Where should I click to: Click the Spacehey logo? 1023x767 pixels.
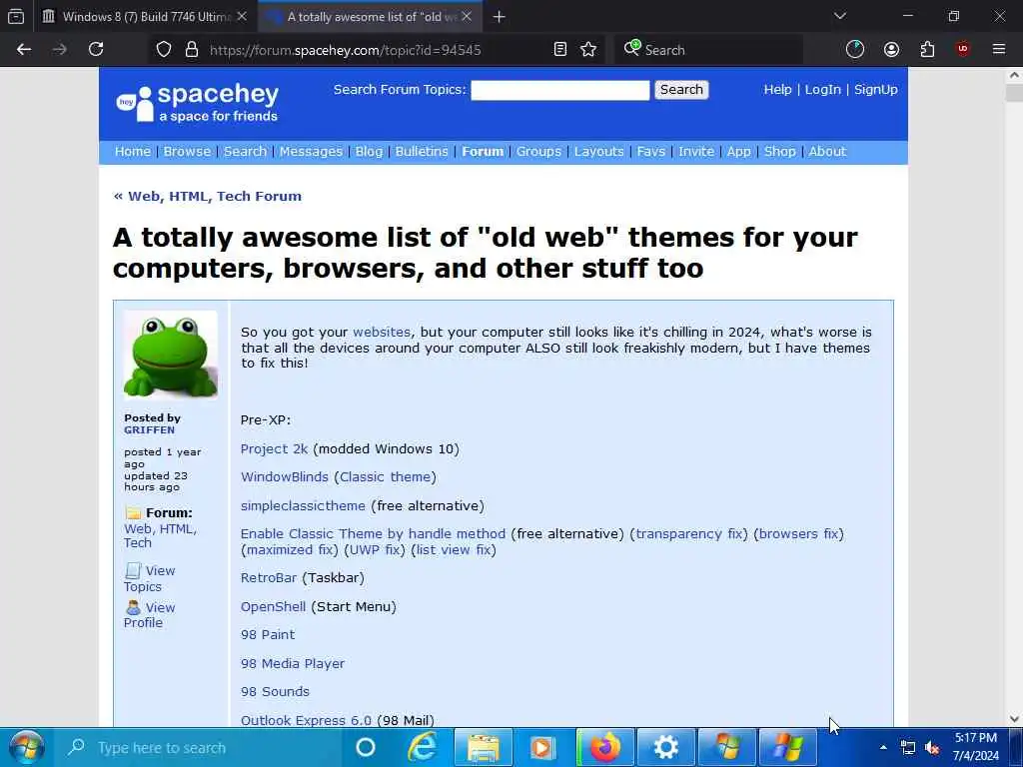[x=197, y=103]
